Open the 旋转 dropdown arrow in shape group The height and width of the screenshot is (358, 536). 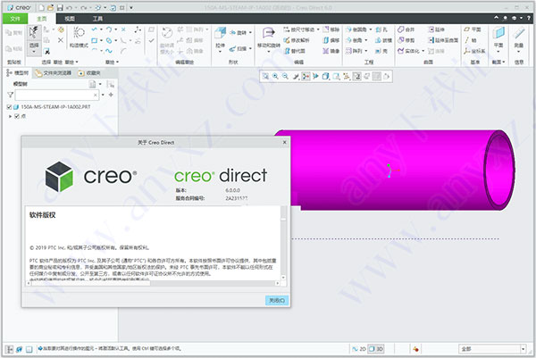(250, 32)
